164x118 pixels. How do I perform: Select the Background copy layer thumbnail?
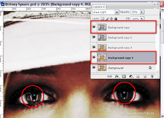(102, 27)
